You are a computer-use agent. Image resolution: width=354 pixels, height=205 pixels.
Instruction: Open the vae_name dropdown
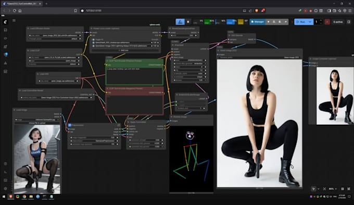pyautogui.click(x=59, y=81)
